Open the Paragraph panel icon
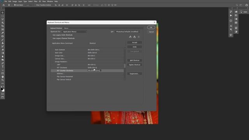Image resolution: width=249 pixels, height=140 pixels. pos(231,30)
